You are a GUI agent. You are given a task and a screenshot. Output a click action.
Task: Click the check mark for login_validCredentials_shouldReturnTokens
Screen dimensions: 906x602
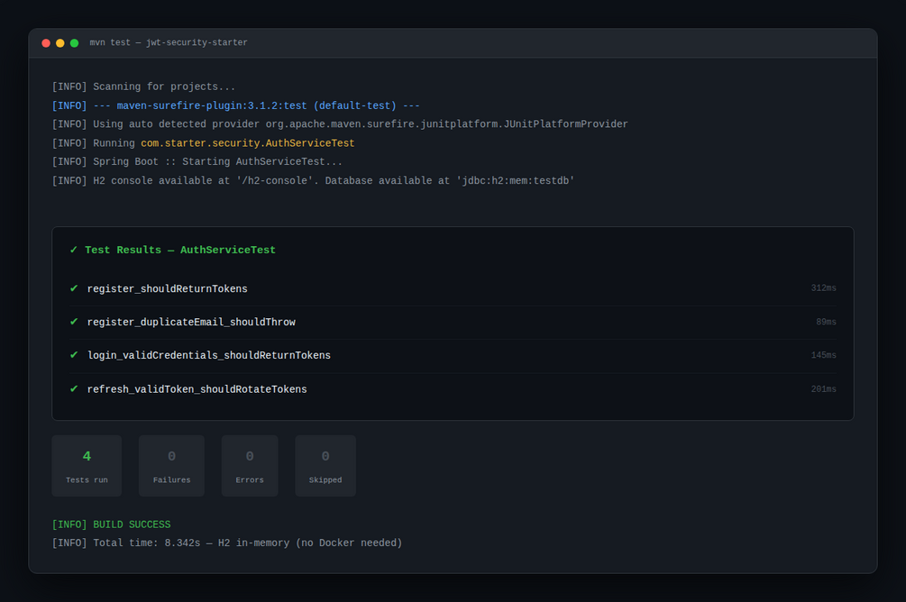[x=74, y=355]
